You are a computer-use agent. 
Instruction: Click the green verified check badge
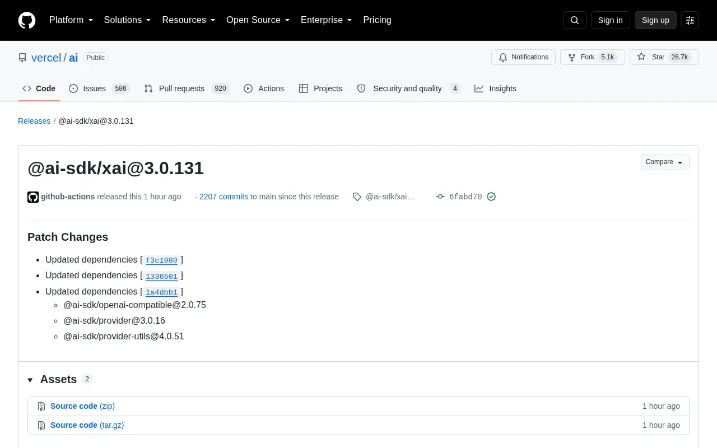491,197
